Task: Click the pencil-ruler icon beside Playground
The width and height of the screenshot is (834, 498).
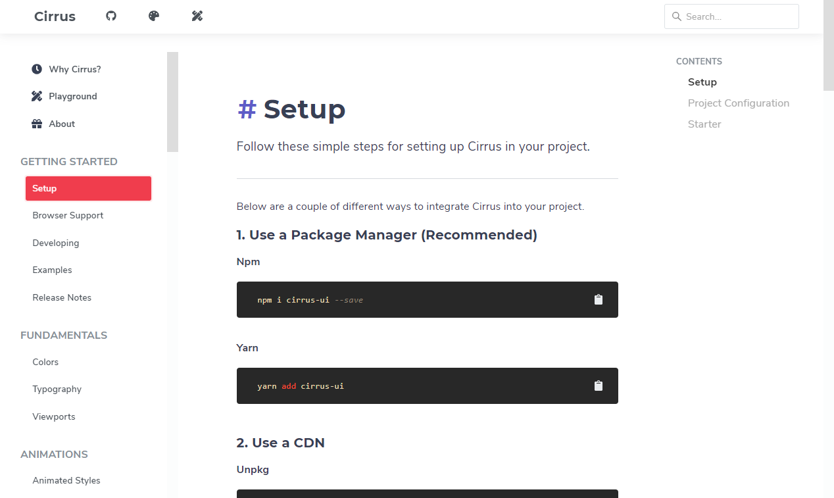Action: click(x=37, y=96)
